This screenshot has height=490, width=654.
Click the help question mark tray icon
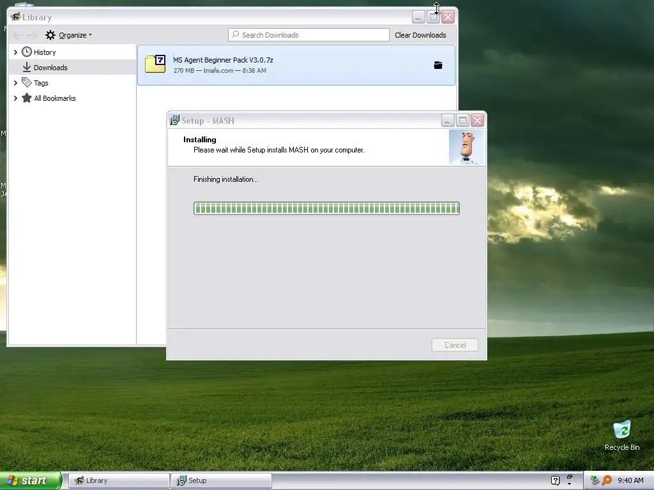tap(555, 480)
